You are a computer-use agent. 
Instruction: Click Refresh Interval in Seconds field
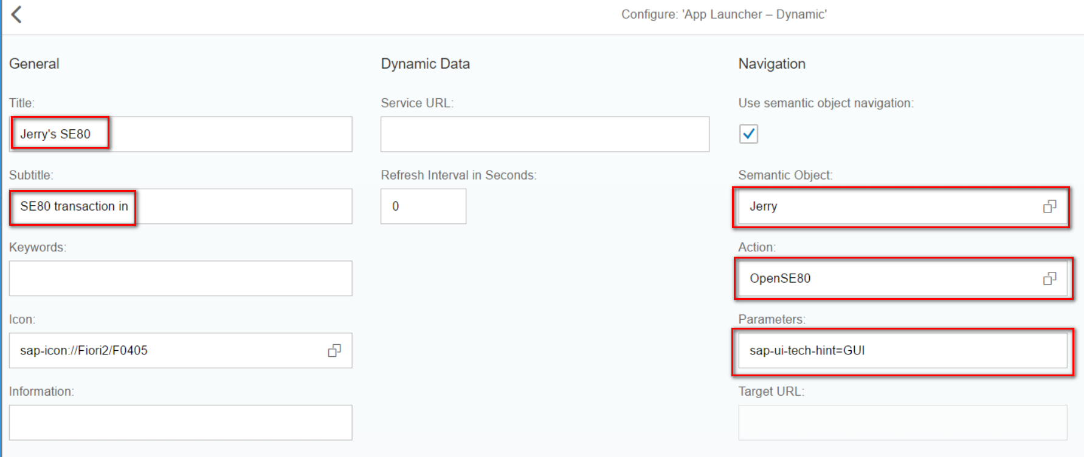click(x=423, y=206)
